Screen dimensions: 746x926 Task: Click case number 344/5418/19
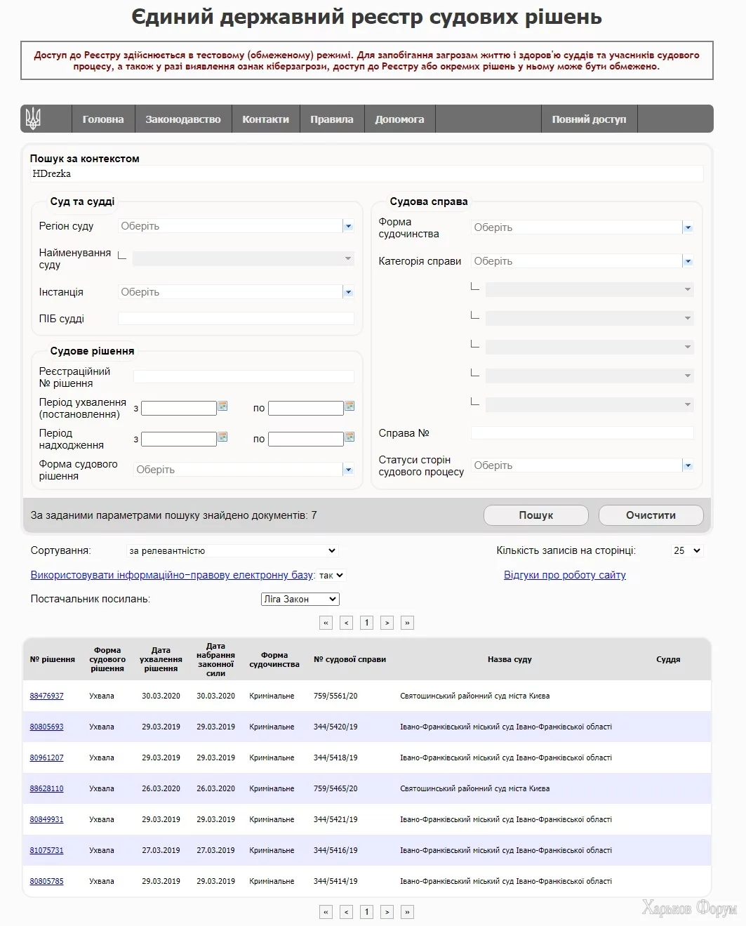pos(335,758)
